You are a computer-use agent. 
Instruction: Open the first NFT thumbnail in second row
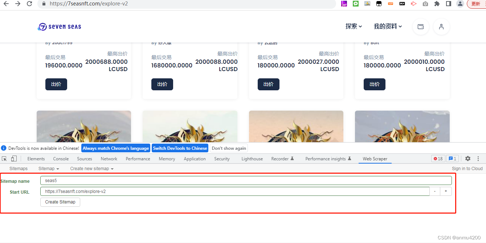pos(84,126)
